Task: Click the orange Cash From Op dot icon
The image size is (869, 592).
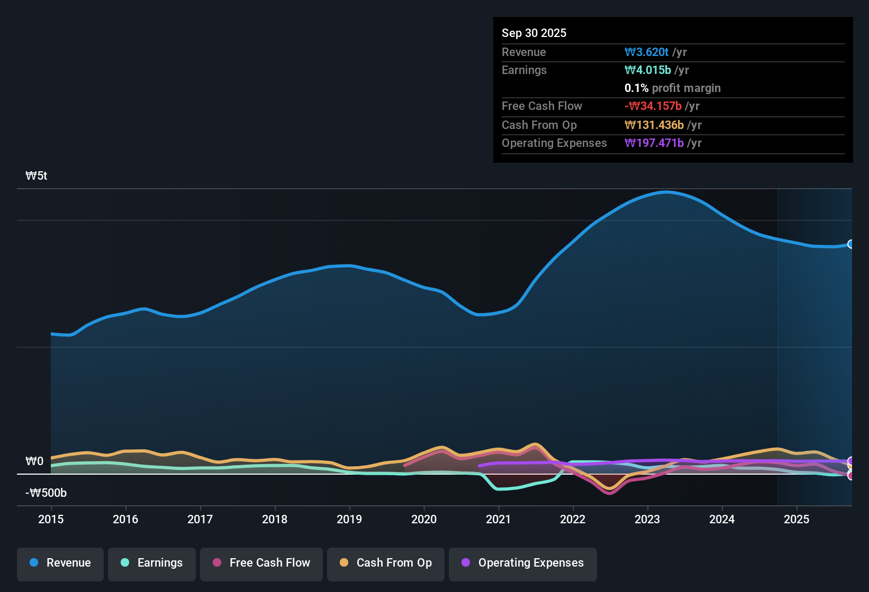Action: [343, 563]
